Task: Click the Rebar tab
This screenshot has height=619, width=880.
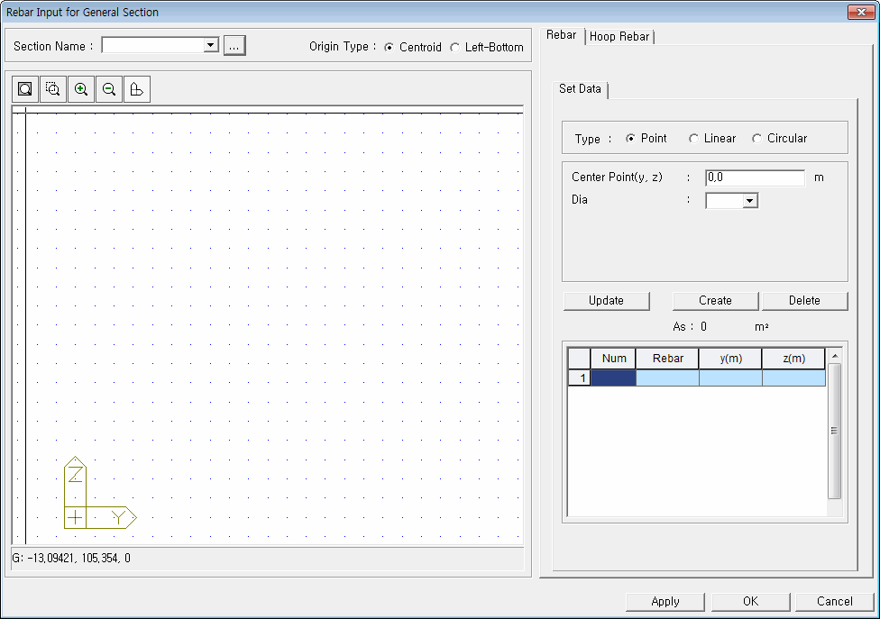Action: (x=561, y=35)
